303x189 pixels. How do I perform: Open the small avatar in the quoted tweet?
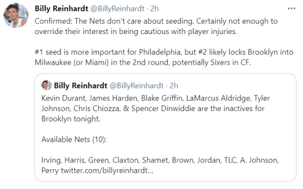tap(46, 86)
